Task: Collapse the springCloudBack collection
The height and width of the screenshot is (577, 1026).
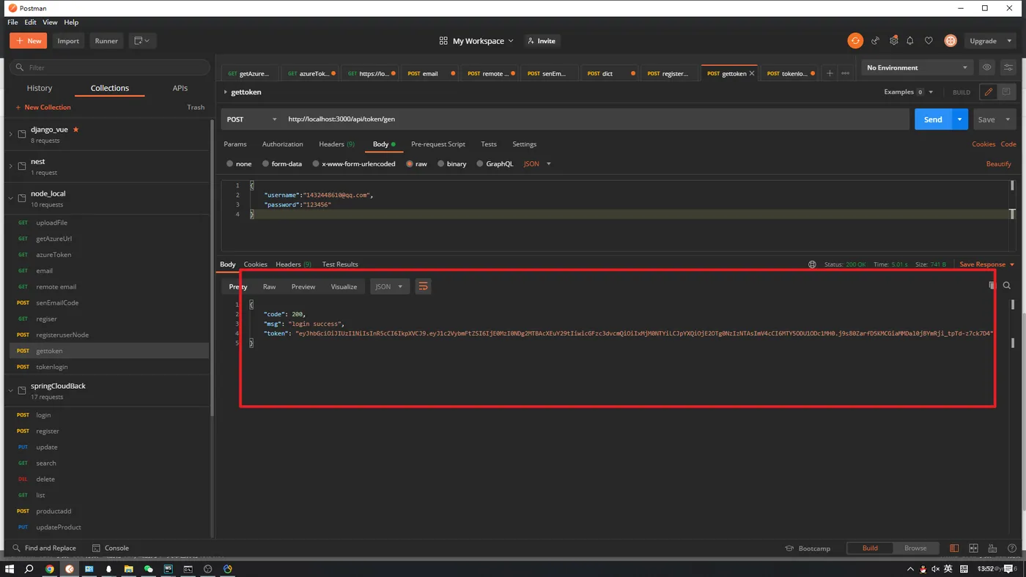Action: point(11,390)
